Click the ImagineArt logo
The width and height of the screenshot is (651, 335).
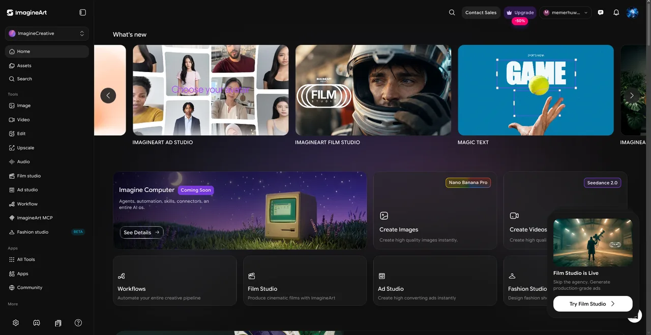coord(27,12)
